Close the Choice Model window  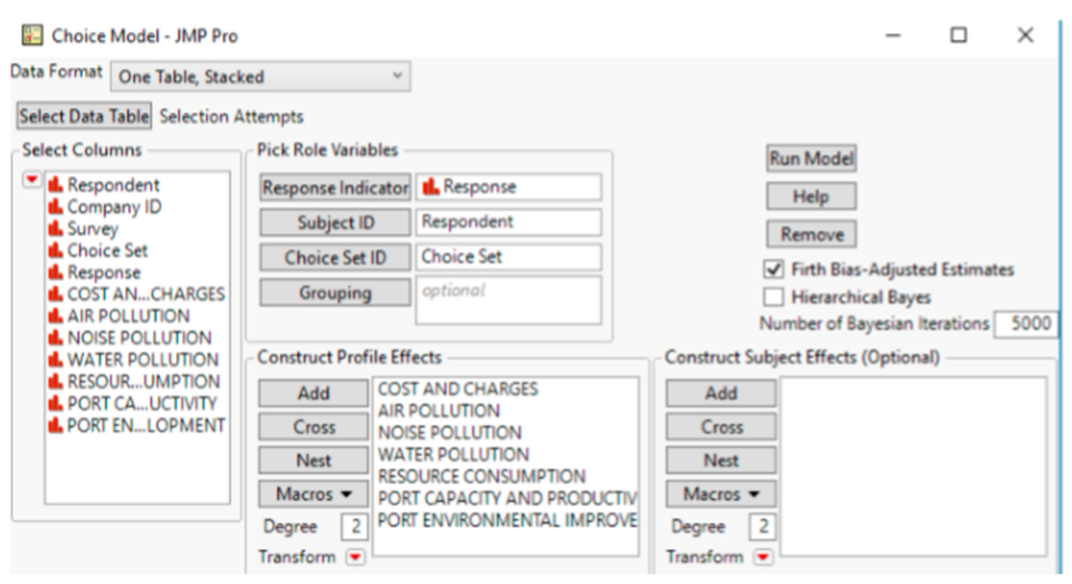(x=1025, y=35)
